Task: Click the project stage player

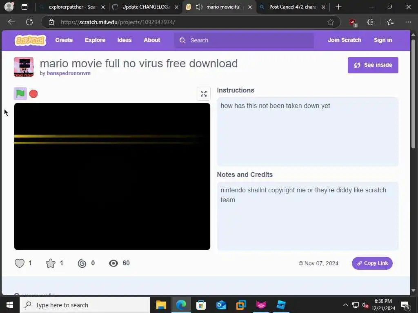Action: pyautogui.click(x=112, y=176)
